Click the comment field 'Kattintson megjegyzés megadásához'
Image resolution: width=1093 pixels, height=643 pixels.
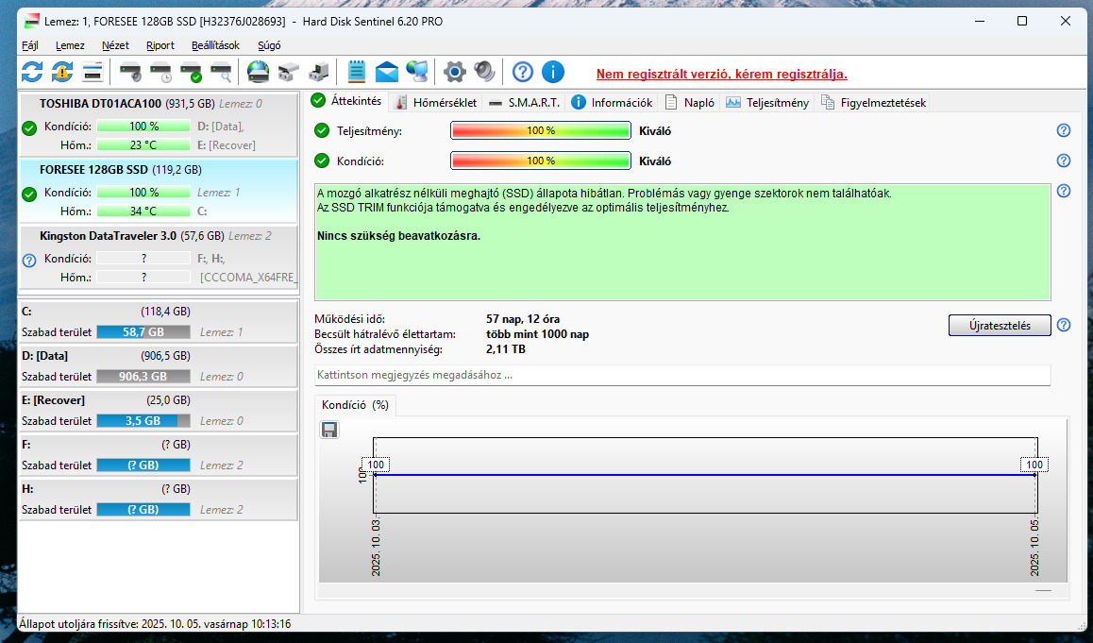pos(682,375)
